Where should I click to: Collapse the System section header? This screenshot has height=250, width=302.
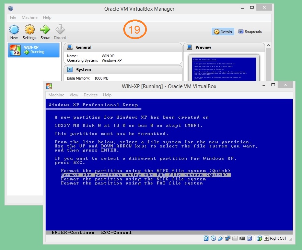(83, 70)
